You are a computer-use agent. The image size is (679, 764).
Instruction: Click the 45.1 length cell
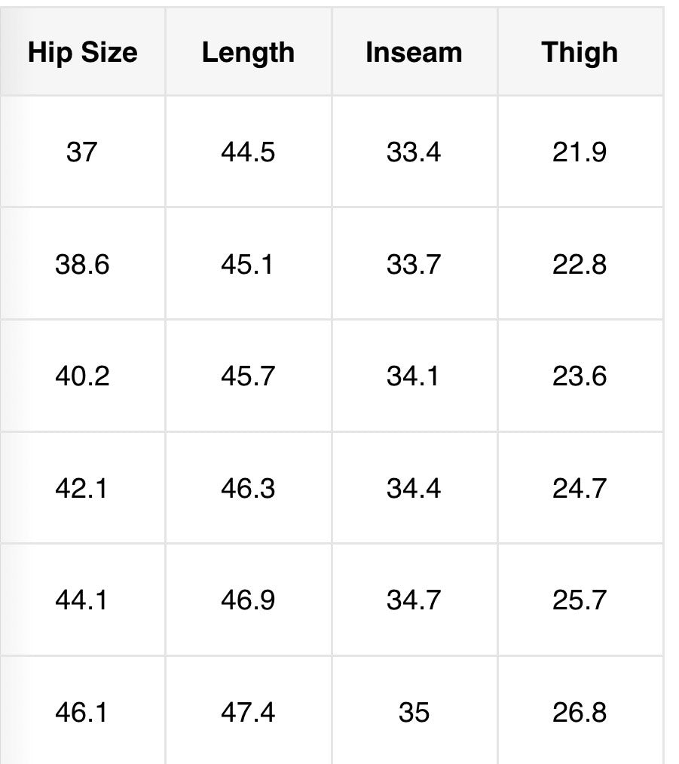click(248, 265)
